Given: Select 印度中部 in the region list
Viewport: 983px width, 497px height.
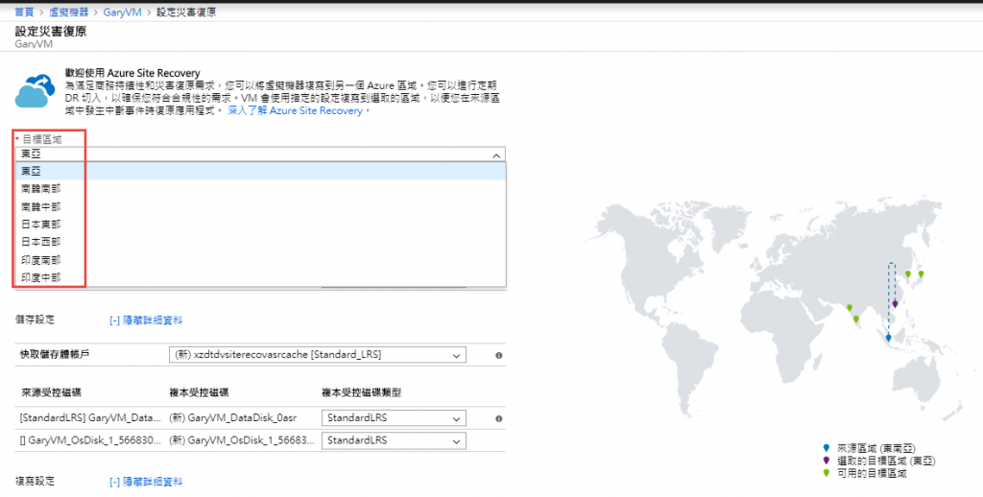Looking at the screenshot, I should (260, 277).
